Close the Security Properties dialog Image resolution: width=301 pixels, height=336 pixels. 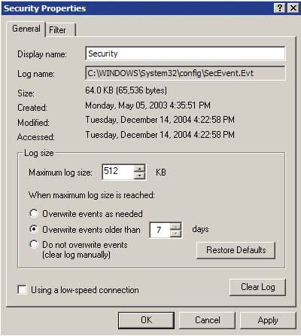point(293,8)
